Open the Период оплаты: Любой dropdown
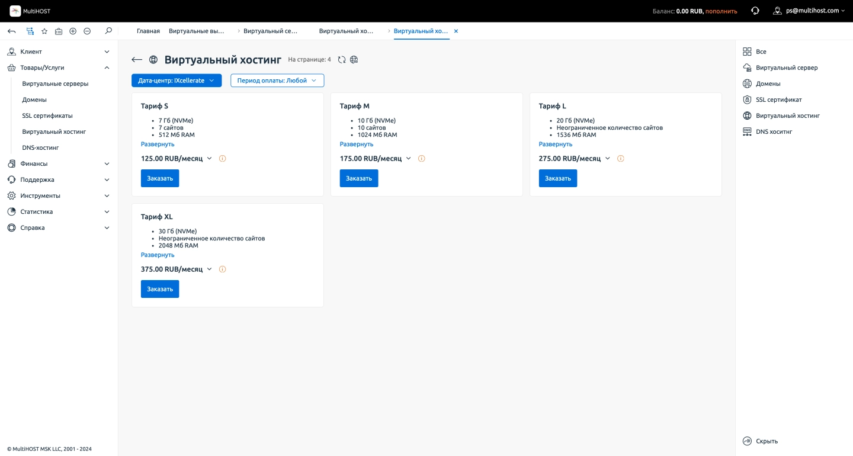The width and height of the screenshot is (853, 456). 277,81
